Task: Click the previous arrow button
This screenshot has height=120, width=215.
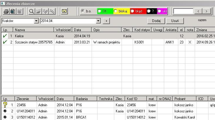Action: tap(199, 11)
